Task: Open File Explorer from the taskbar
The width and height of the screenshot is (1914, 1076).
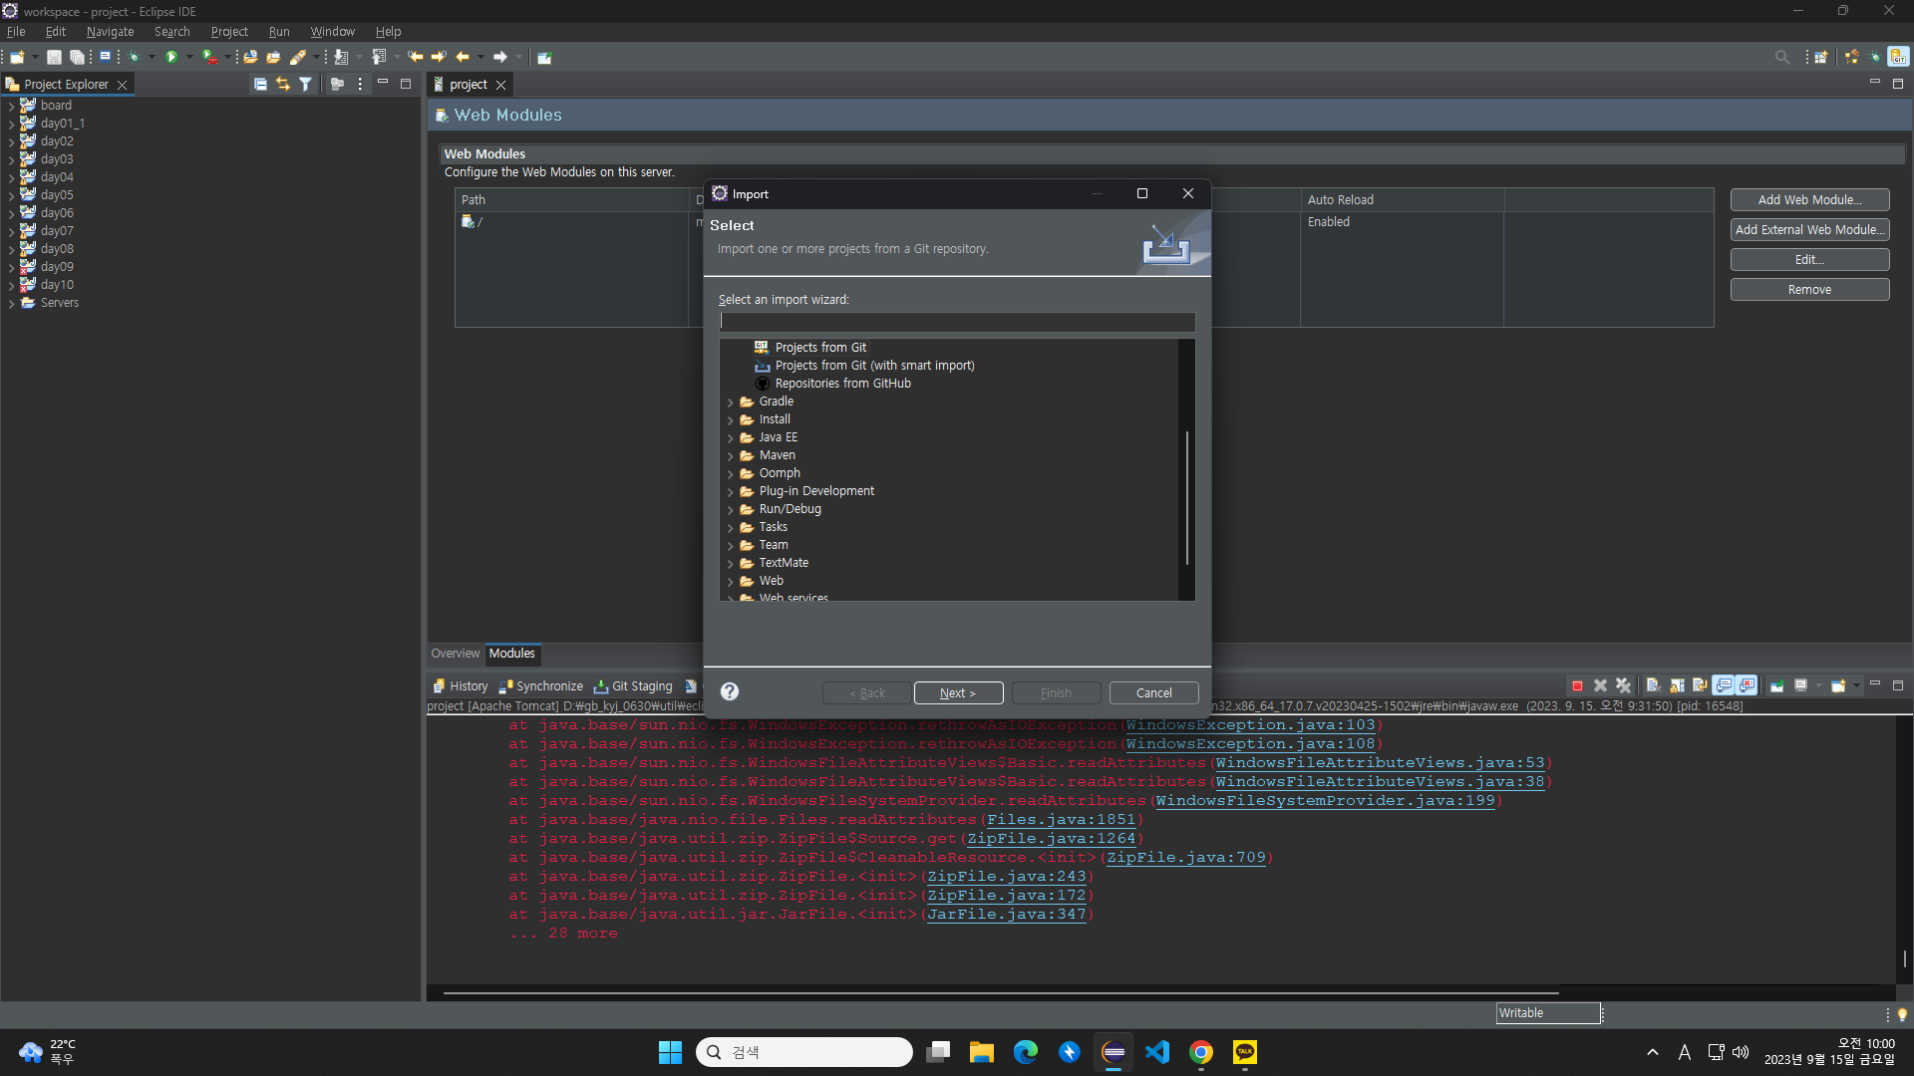Action: click(982, 1052)
